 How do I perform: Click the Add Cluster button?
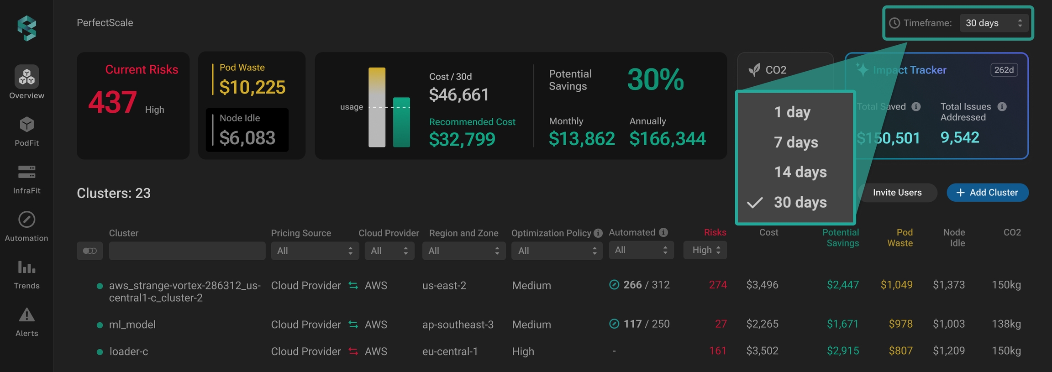[987, 193]
